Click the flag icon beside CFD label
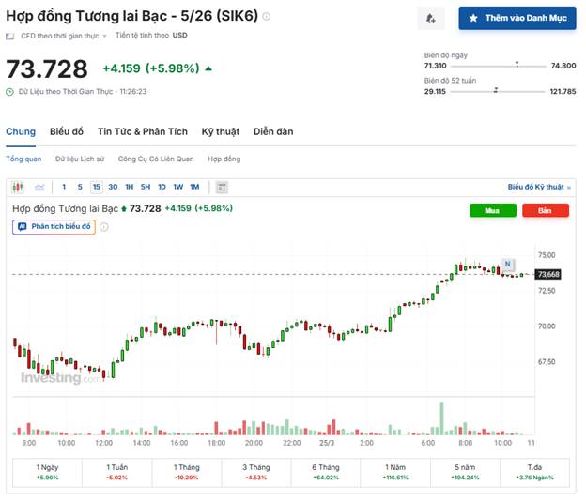 (10, 37)
